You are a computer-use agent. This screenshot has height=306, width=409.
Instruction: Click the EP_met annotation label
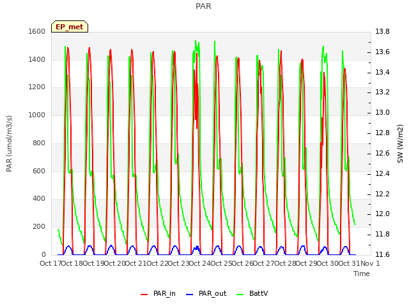pyautogui.click(x=70, y=27)
